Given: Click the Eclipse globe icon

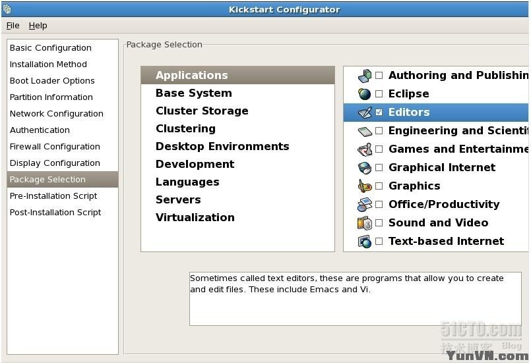Looking at the screenshot, I should [365, 94].
